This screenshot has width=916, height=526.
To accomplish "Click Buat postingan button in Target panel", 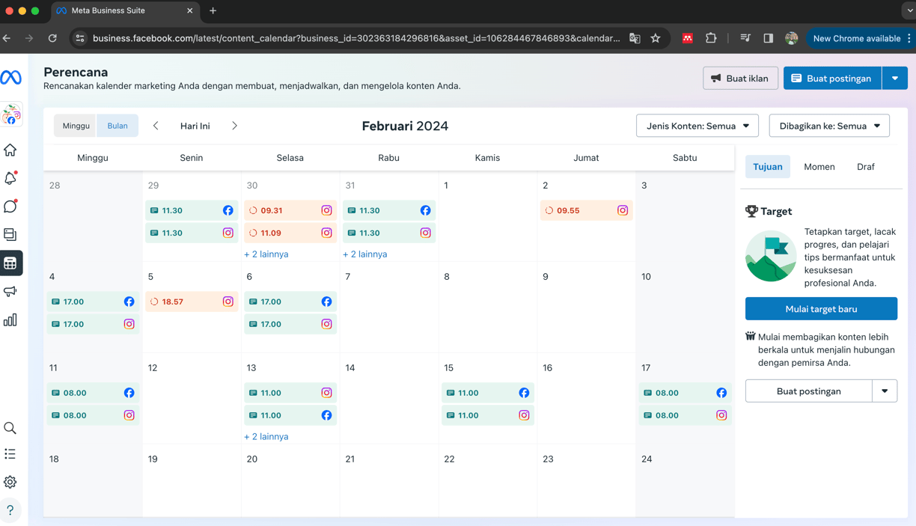I will point(808,391).
